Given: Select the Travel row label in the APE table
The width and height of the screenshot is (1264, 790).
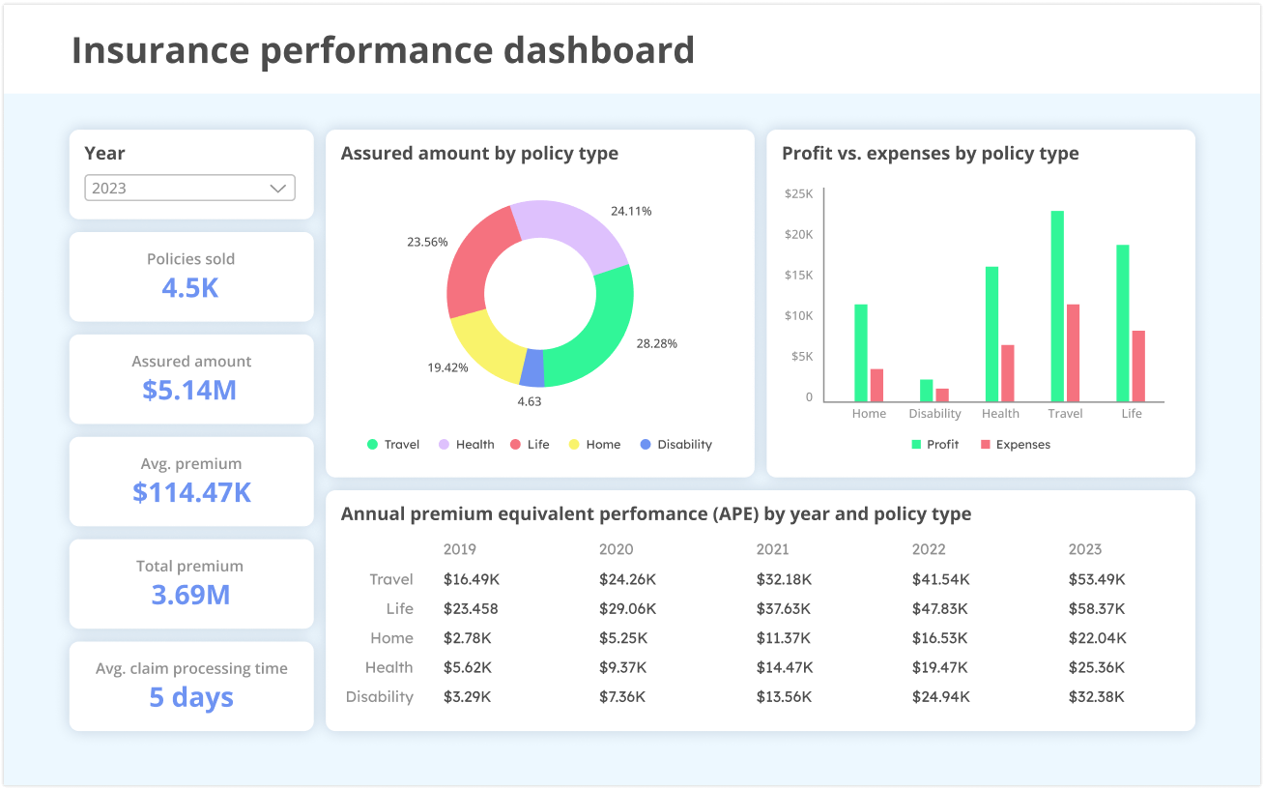Looking at the screenshot, I should click(x=391, y=579).
